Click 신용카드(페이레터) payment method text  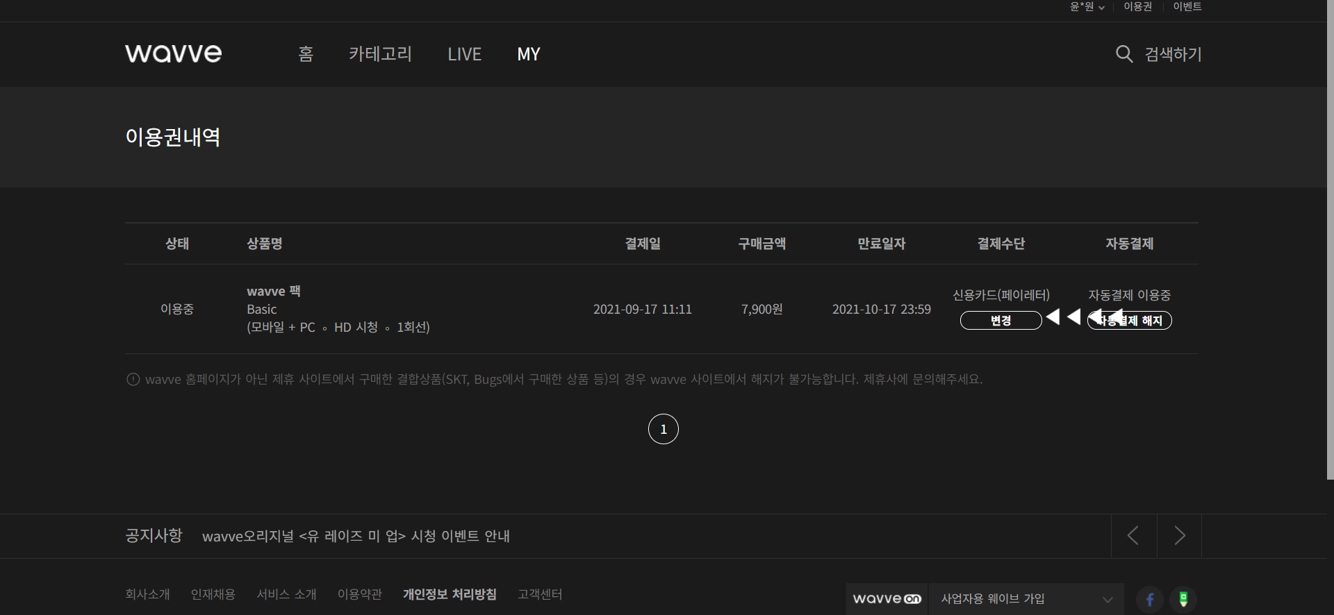click(x=1001, y=295)
